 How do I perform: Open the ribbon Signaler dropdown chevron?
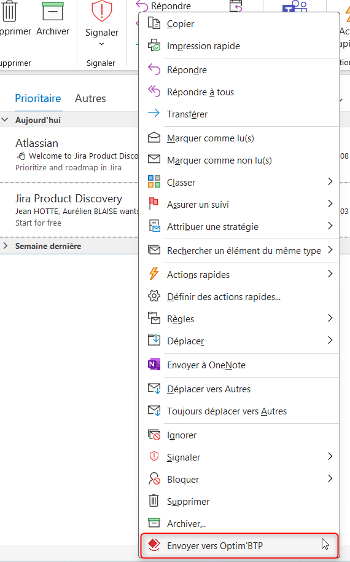[102, 44]
